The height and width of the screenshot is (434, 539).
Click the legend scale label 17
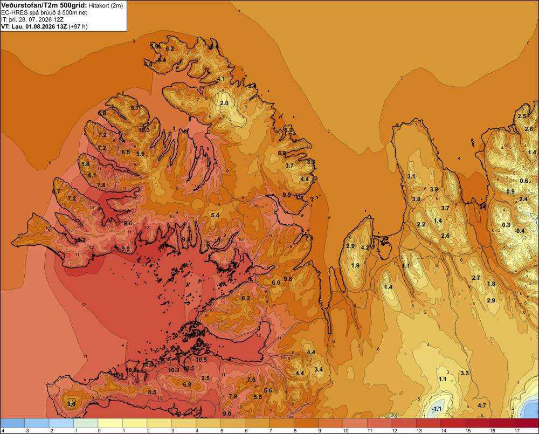(517, 431)
